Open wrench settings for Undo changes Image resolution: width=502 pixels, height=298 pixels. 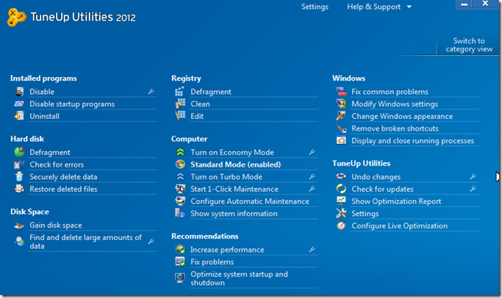[473, 176]
